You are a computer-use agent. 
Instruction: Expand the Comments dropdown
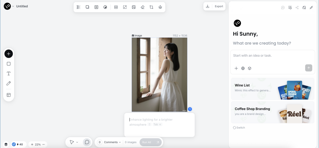(113, 142)
